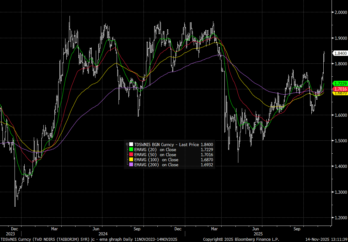Collapse the legend tree with minus box

coord(127,145)
